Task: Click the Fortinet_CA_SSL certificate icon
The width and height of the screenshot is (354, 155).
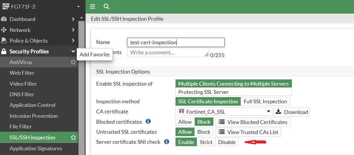Action: (x=181, y=112)
